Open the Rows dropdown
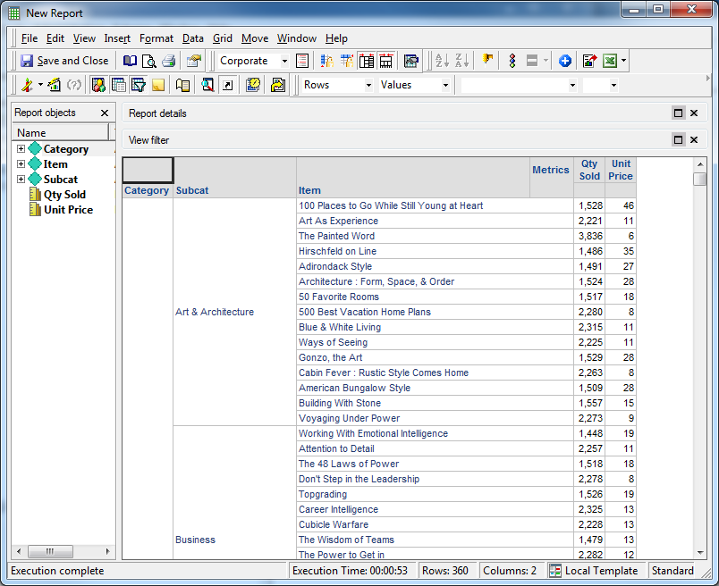Viewport: 719px width, 586px height. click(368, 85)
